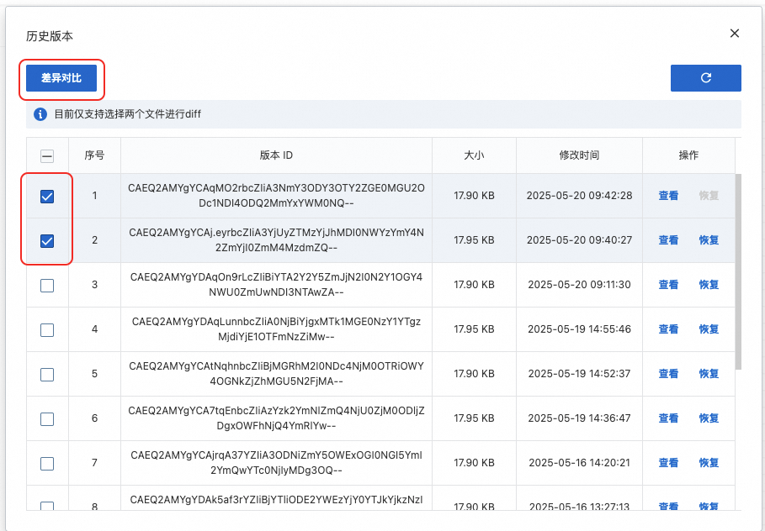The image size is (765, 531).
Task: Click the 17.95 KB size in row 2
Action: click(474, 240)
